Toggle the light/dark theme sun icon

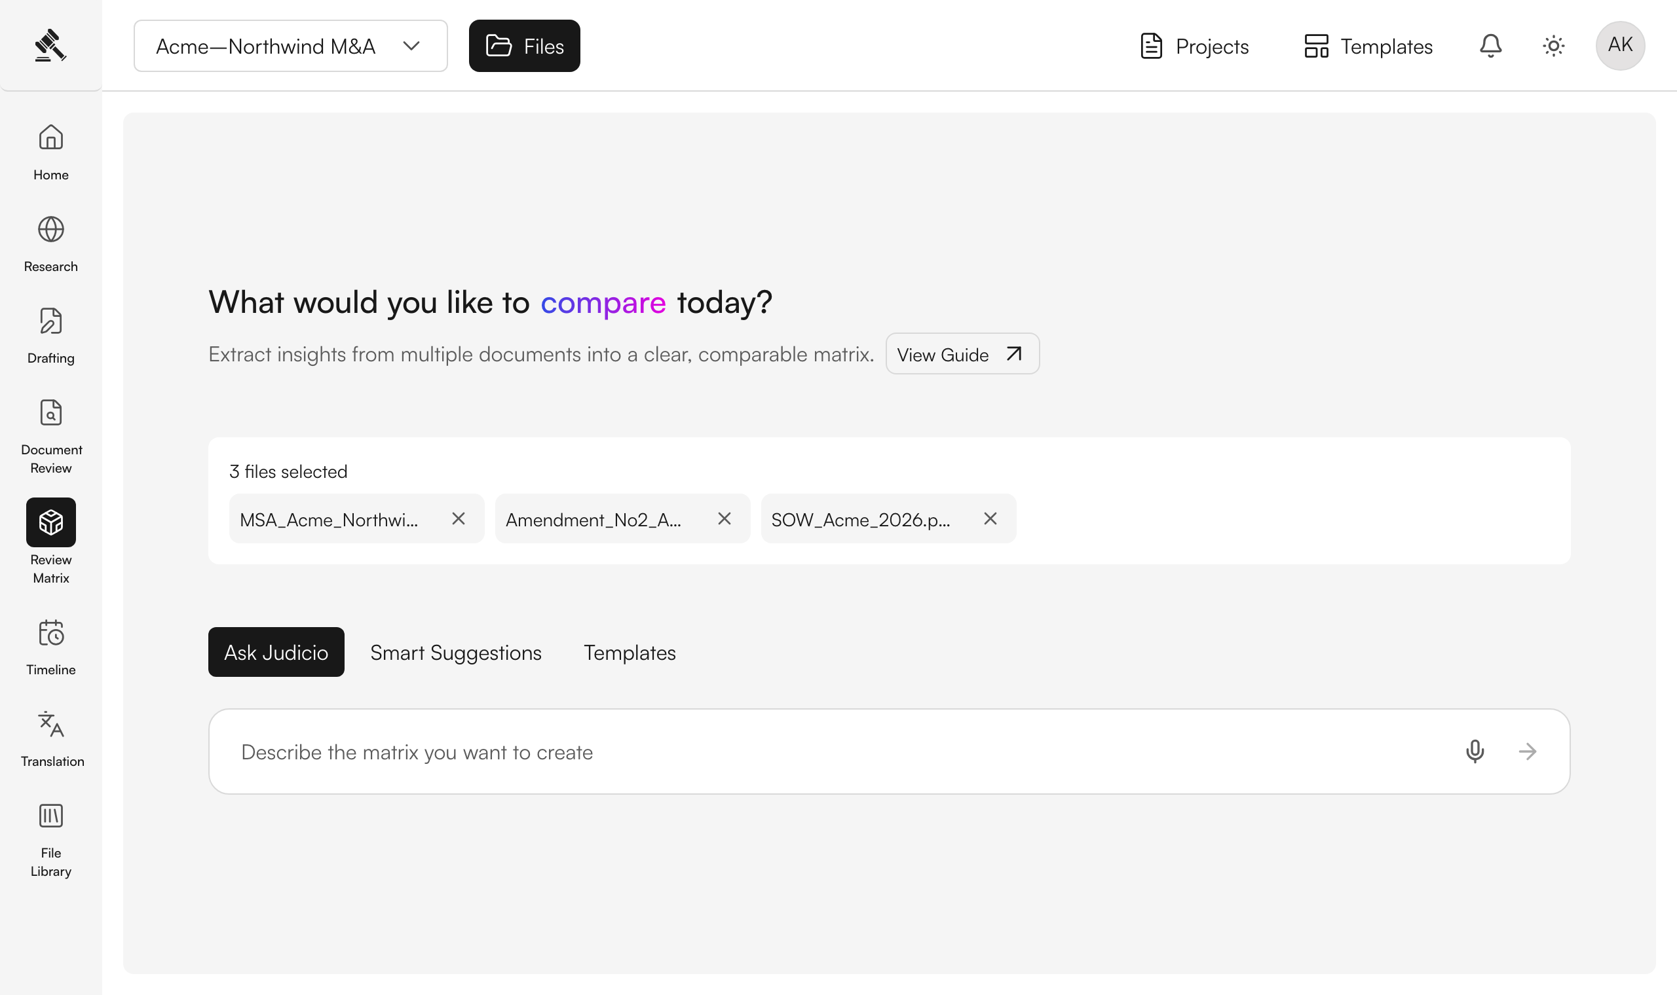1554,46
